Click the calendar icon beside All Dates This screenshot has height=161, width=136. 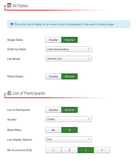[x=9, y=5]
